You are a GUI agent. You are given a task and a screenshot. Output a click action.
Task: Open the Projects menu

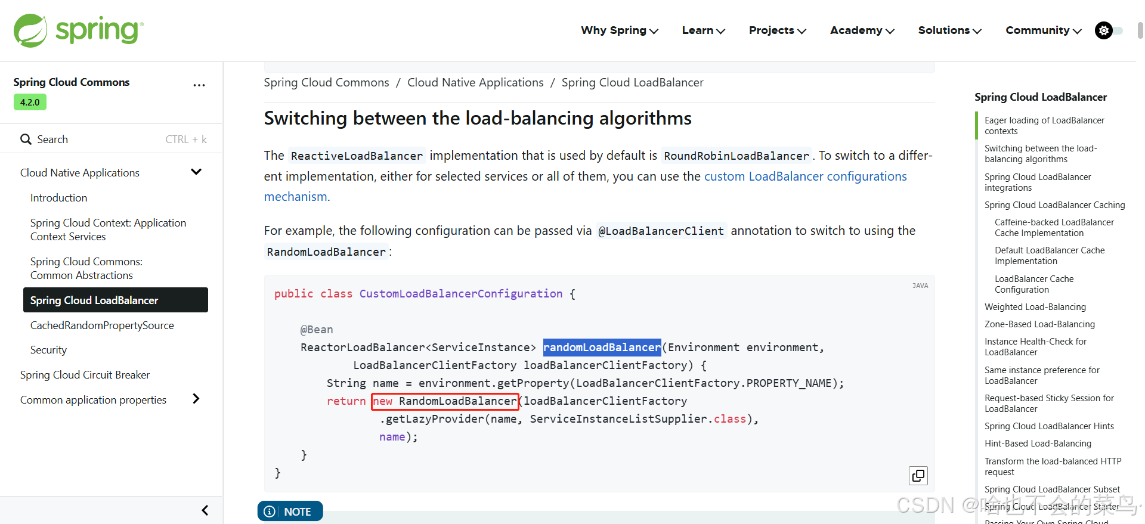click(778, 30)
